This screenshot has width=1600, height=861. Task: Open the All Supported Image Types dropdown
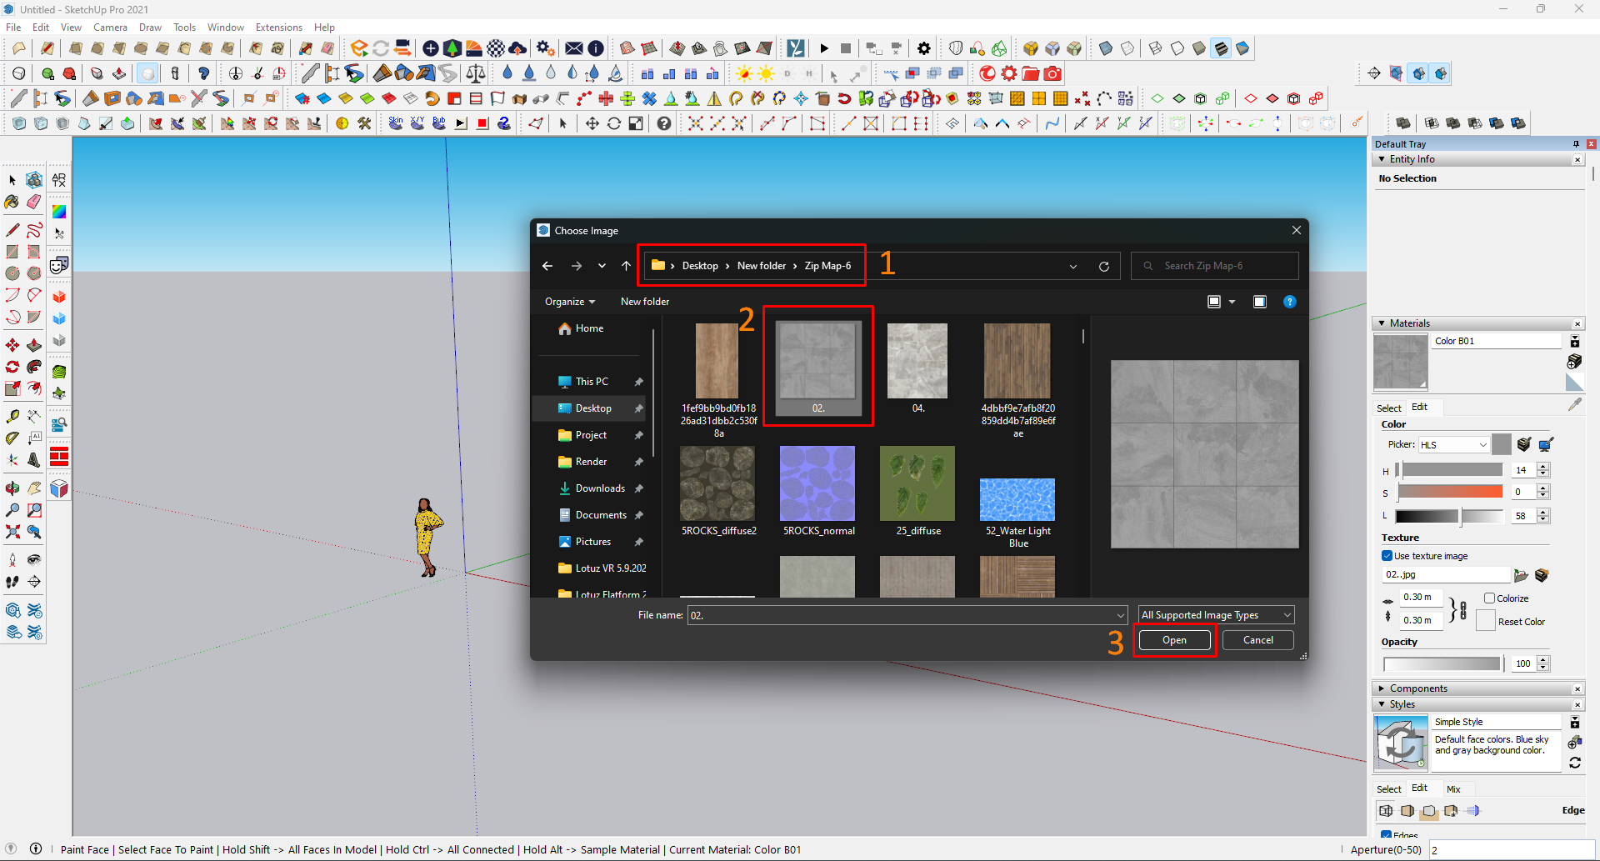pyautogui.click(x=1217, y=615)
